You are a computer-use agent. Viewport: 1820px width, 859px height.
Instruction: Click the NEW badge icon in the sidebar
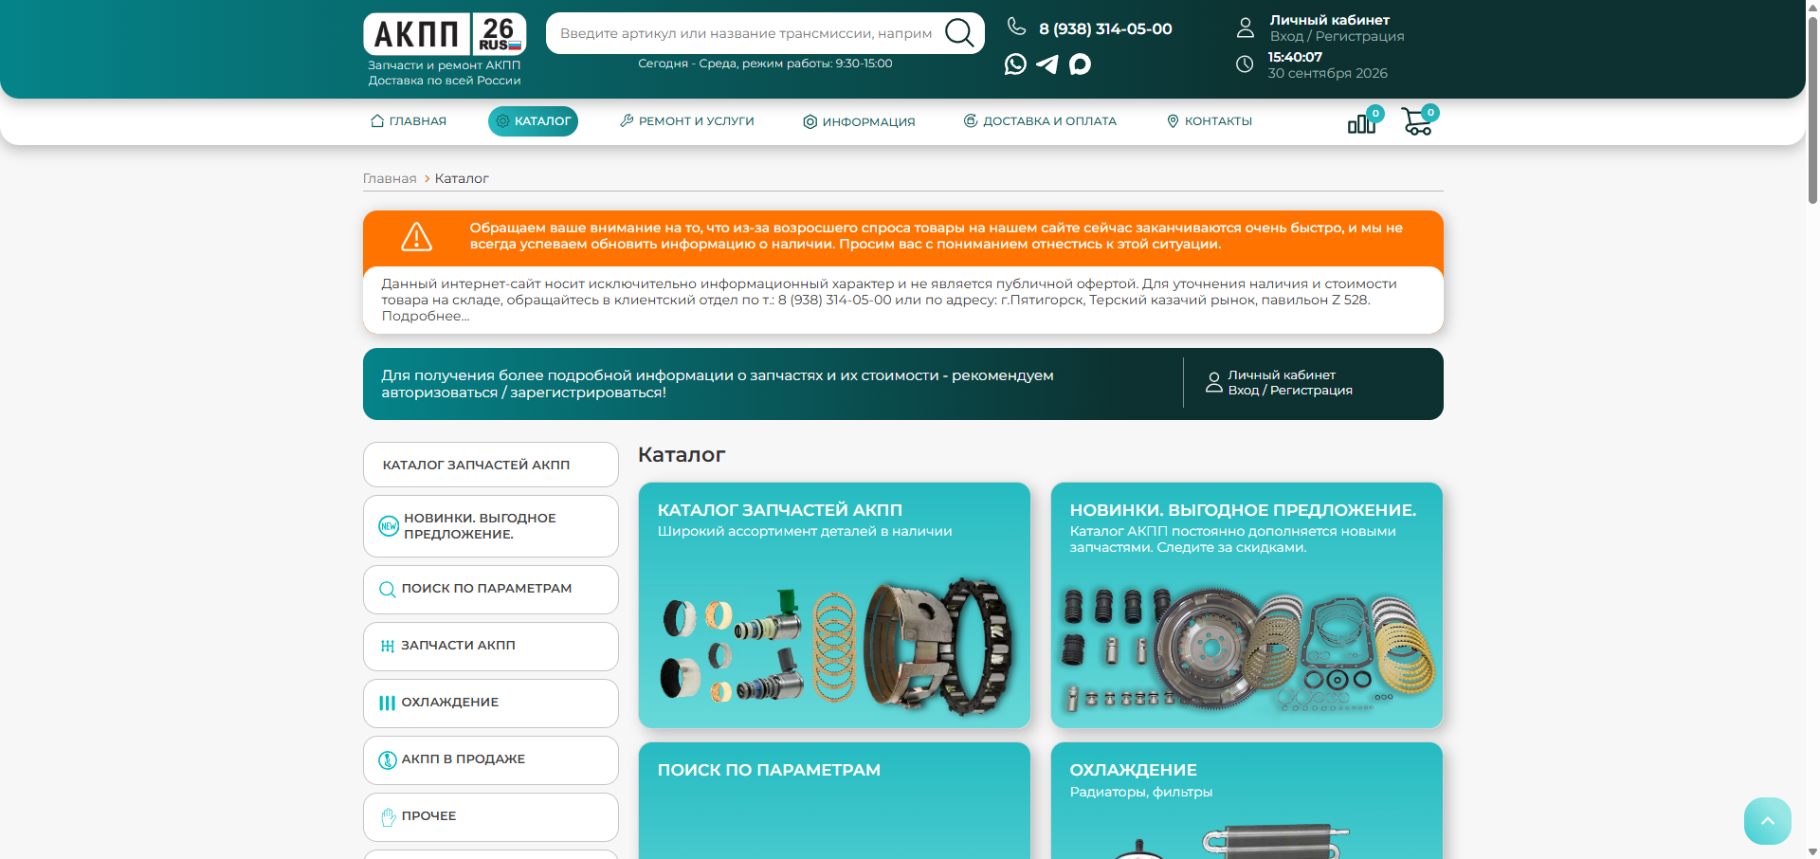pyautogui.click(x=389, y=526)
